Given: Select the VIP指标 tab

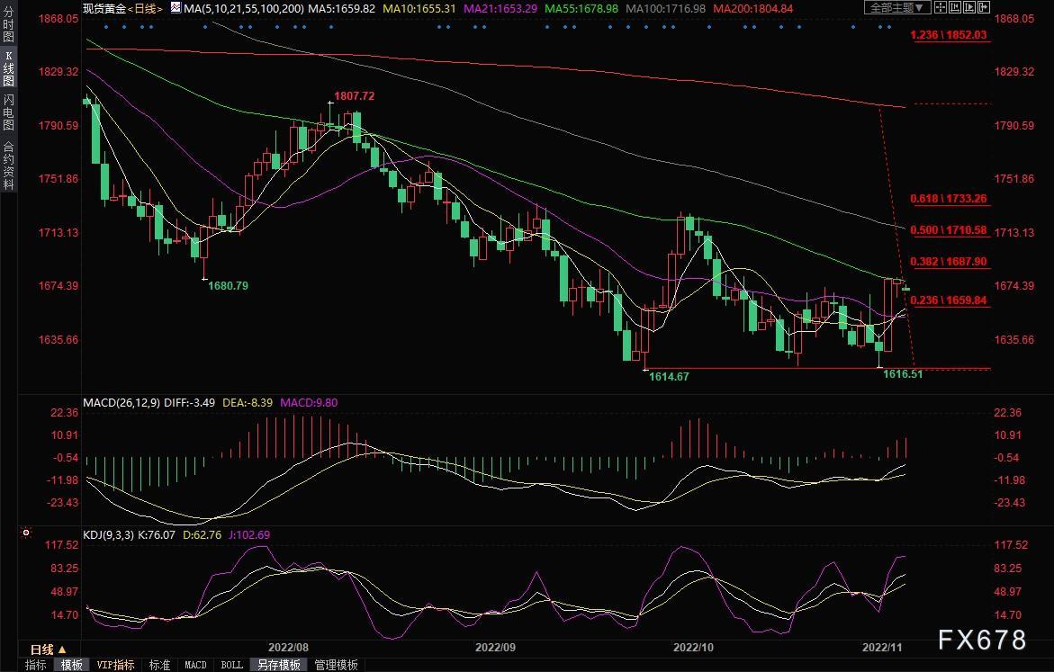Looking at the screenshot, I should pos(115,665).
